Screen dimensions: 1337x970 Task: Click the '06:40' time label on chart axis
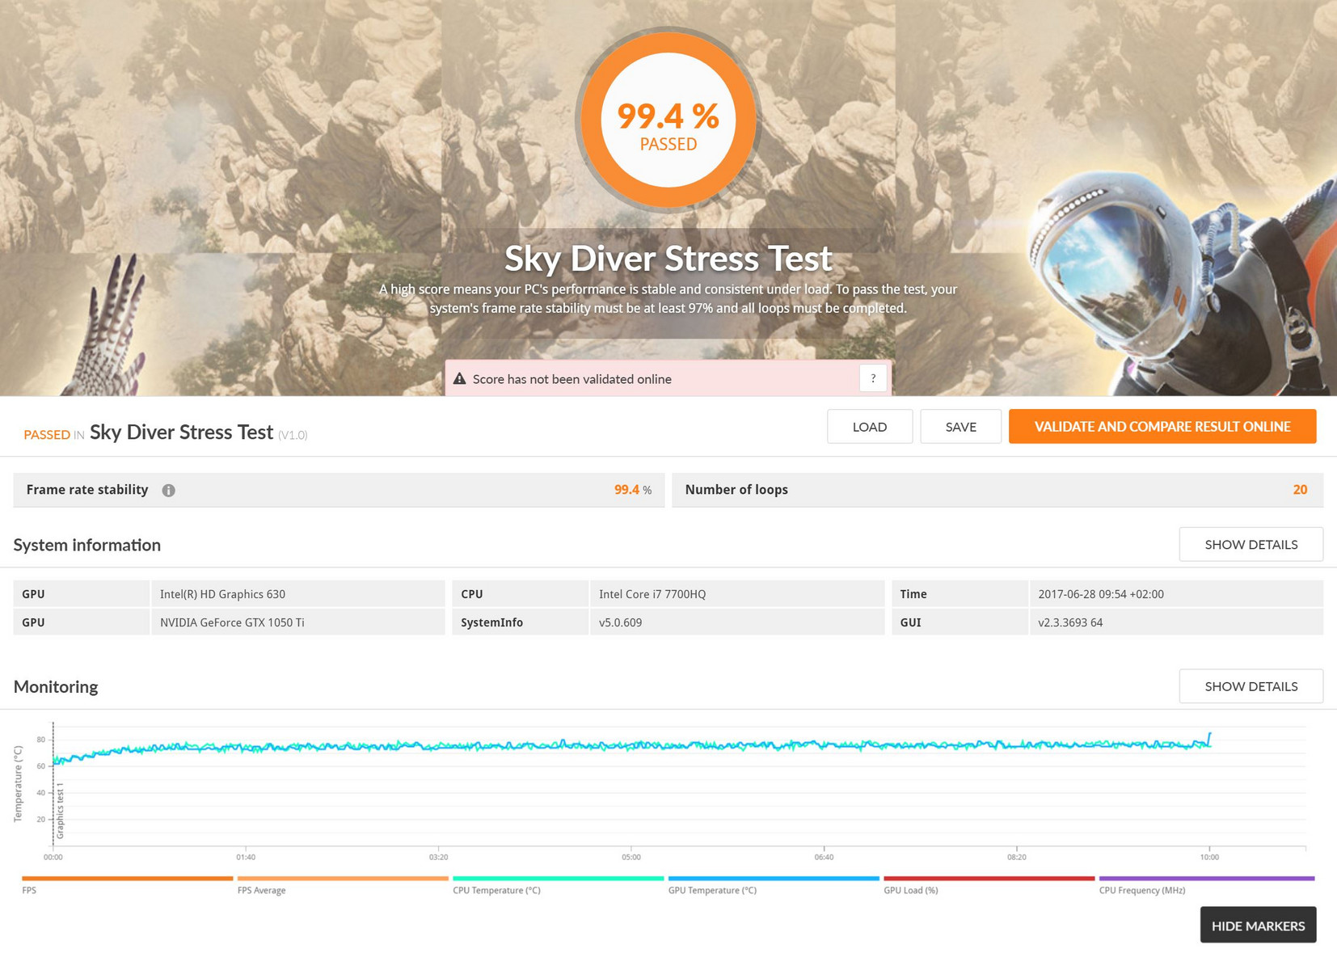point(824,857)
